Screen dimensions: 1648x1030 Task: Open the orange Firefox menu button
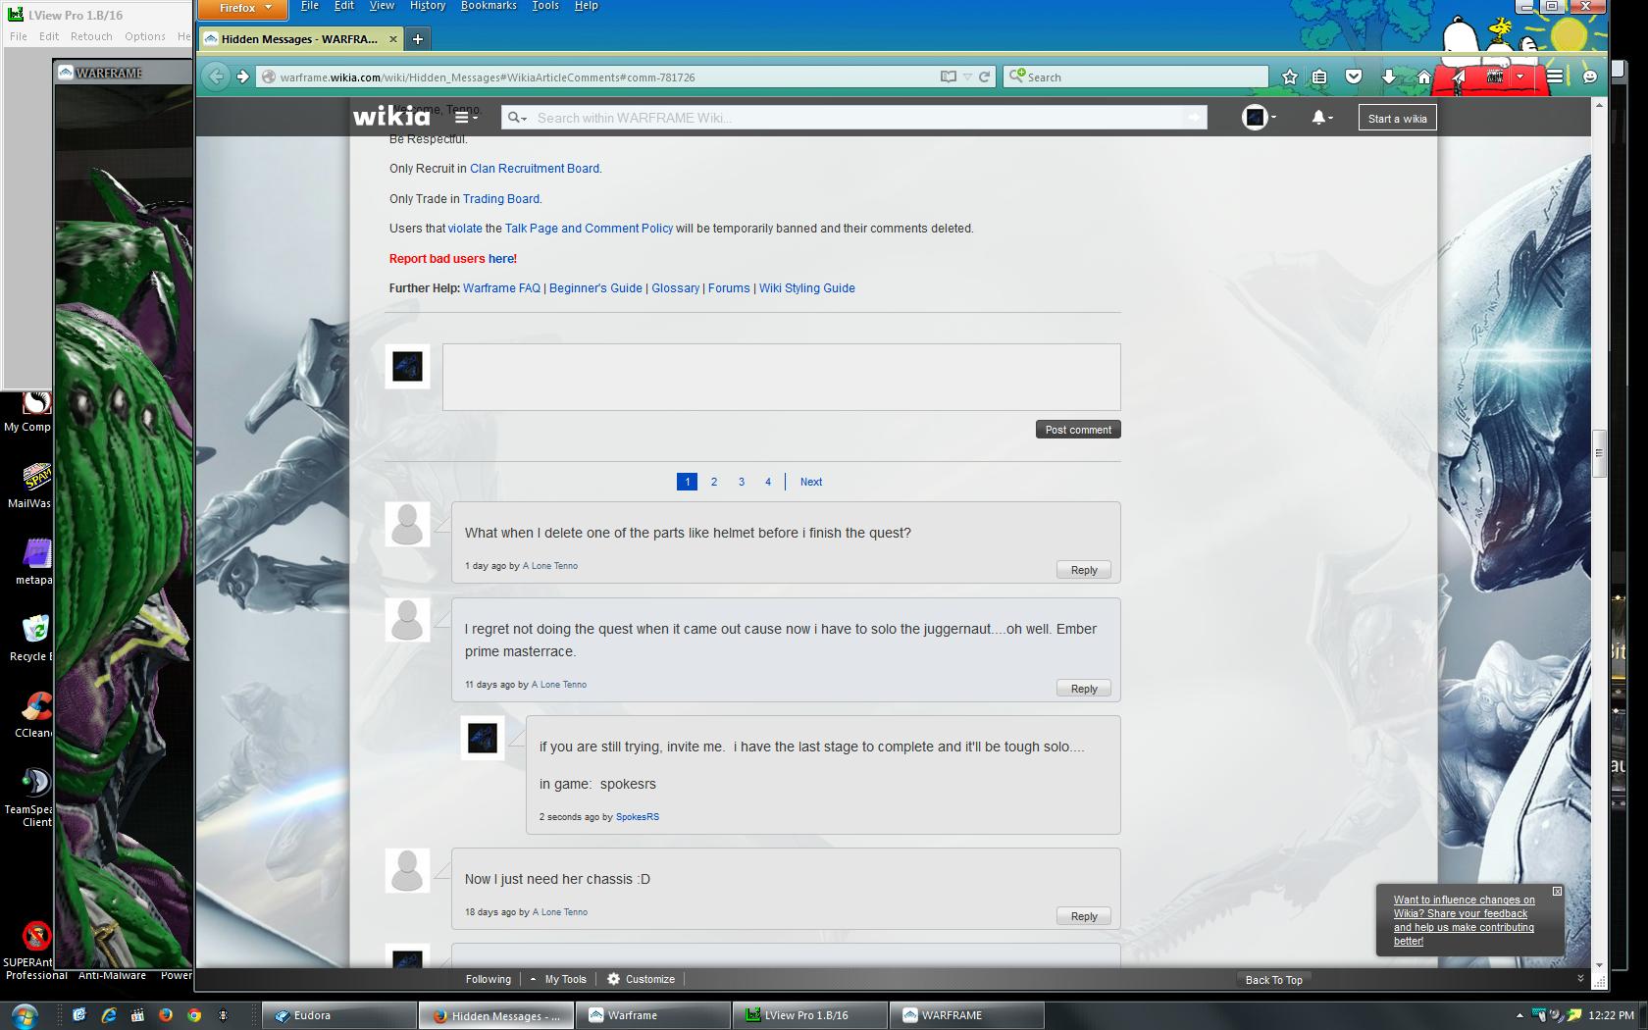(242, 8)
